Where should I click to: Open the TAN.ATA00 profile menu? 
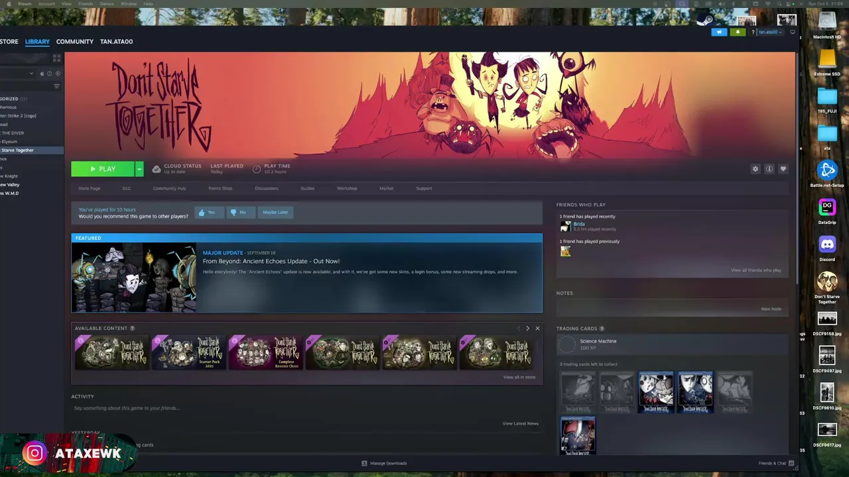pos(116,42)
